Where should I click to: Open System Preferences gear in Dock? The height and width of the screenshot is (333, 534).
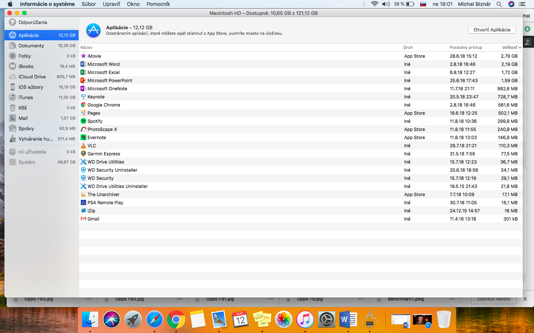click(327, 319)
